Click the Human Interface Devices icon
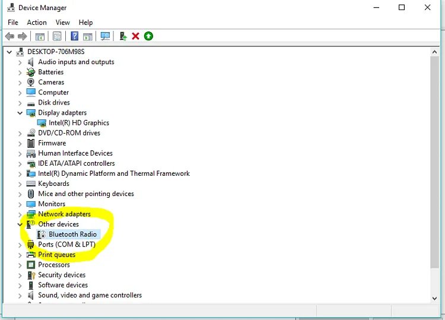The height and width of the screenshot is (320, 445). point(31,153)
